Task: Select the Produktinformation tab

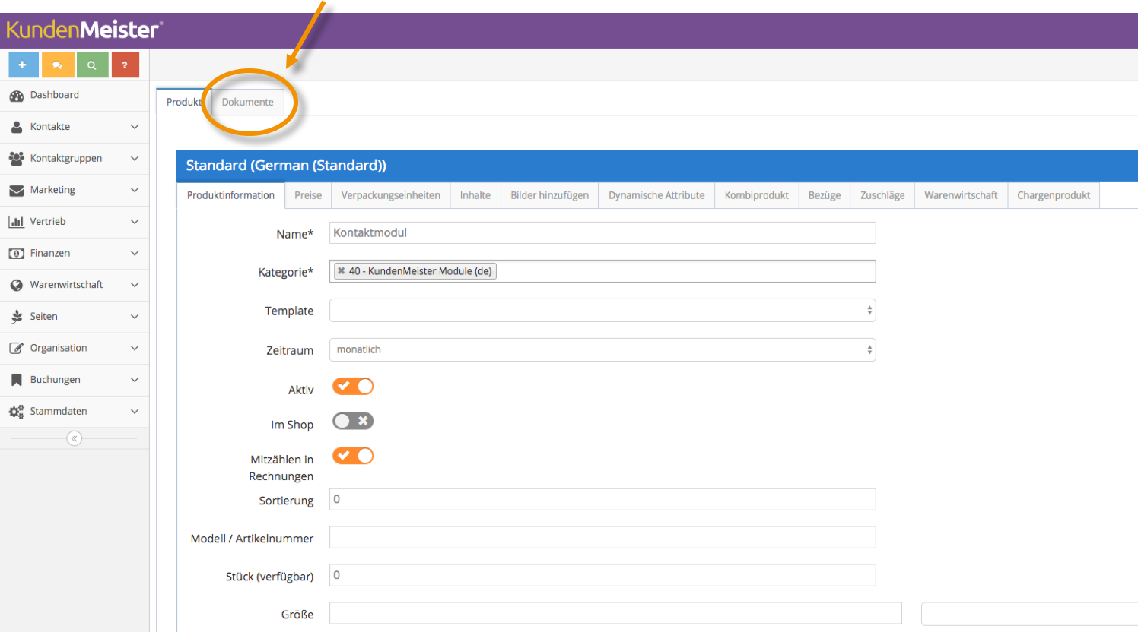Action: [x=230, y=195]
